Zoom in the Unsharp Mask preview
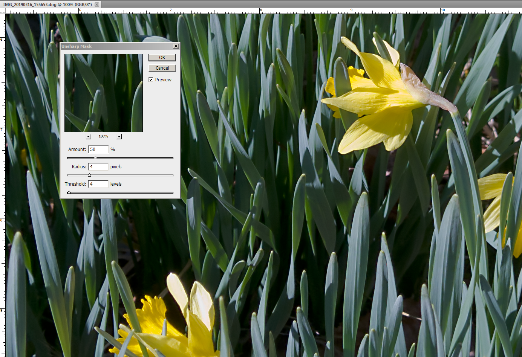522x357 pixels. (x=119, y=137)
